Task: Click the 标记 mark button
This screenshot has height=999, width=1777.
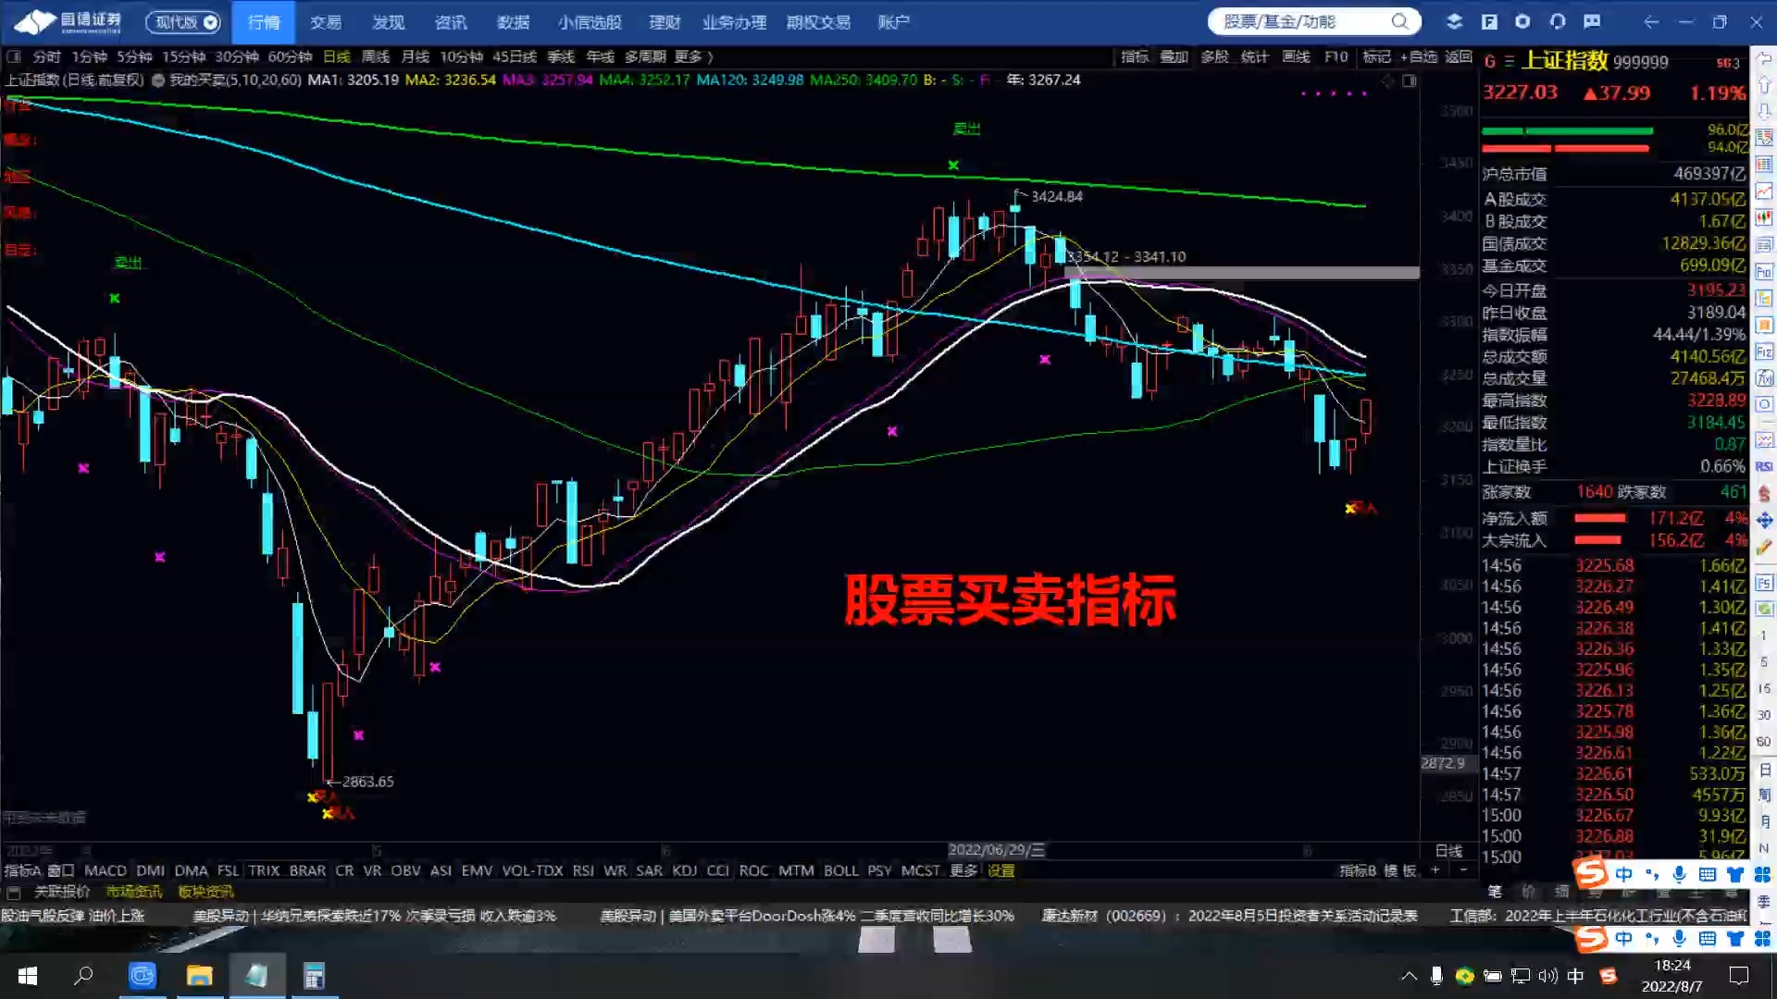Action: [1376, 57]
